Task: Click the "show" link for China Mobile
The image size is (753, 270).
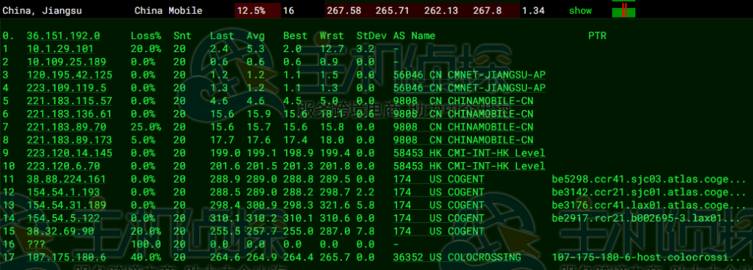Action: [x=580, y=10]
